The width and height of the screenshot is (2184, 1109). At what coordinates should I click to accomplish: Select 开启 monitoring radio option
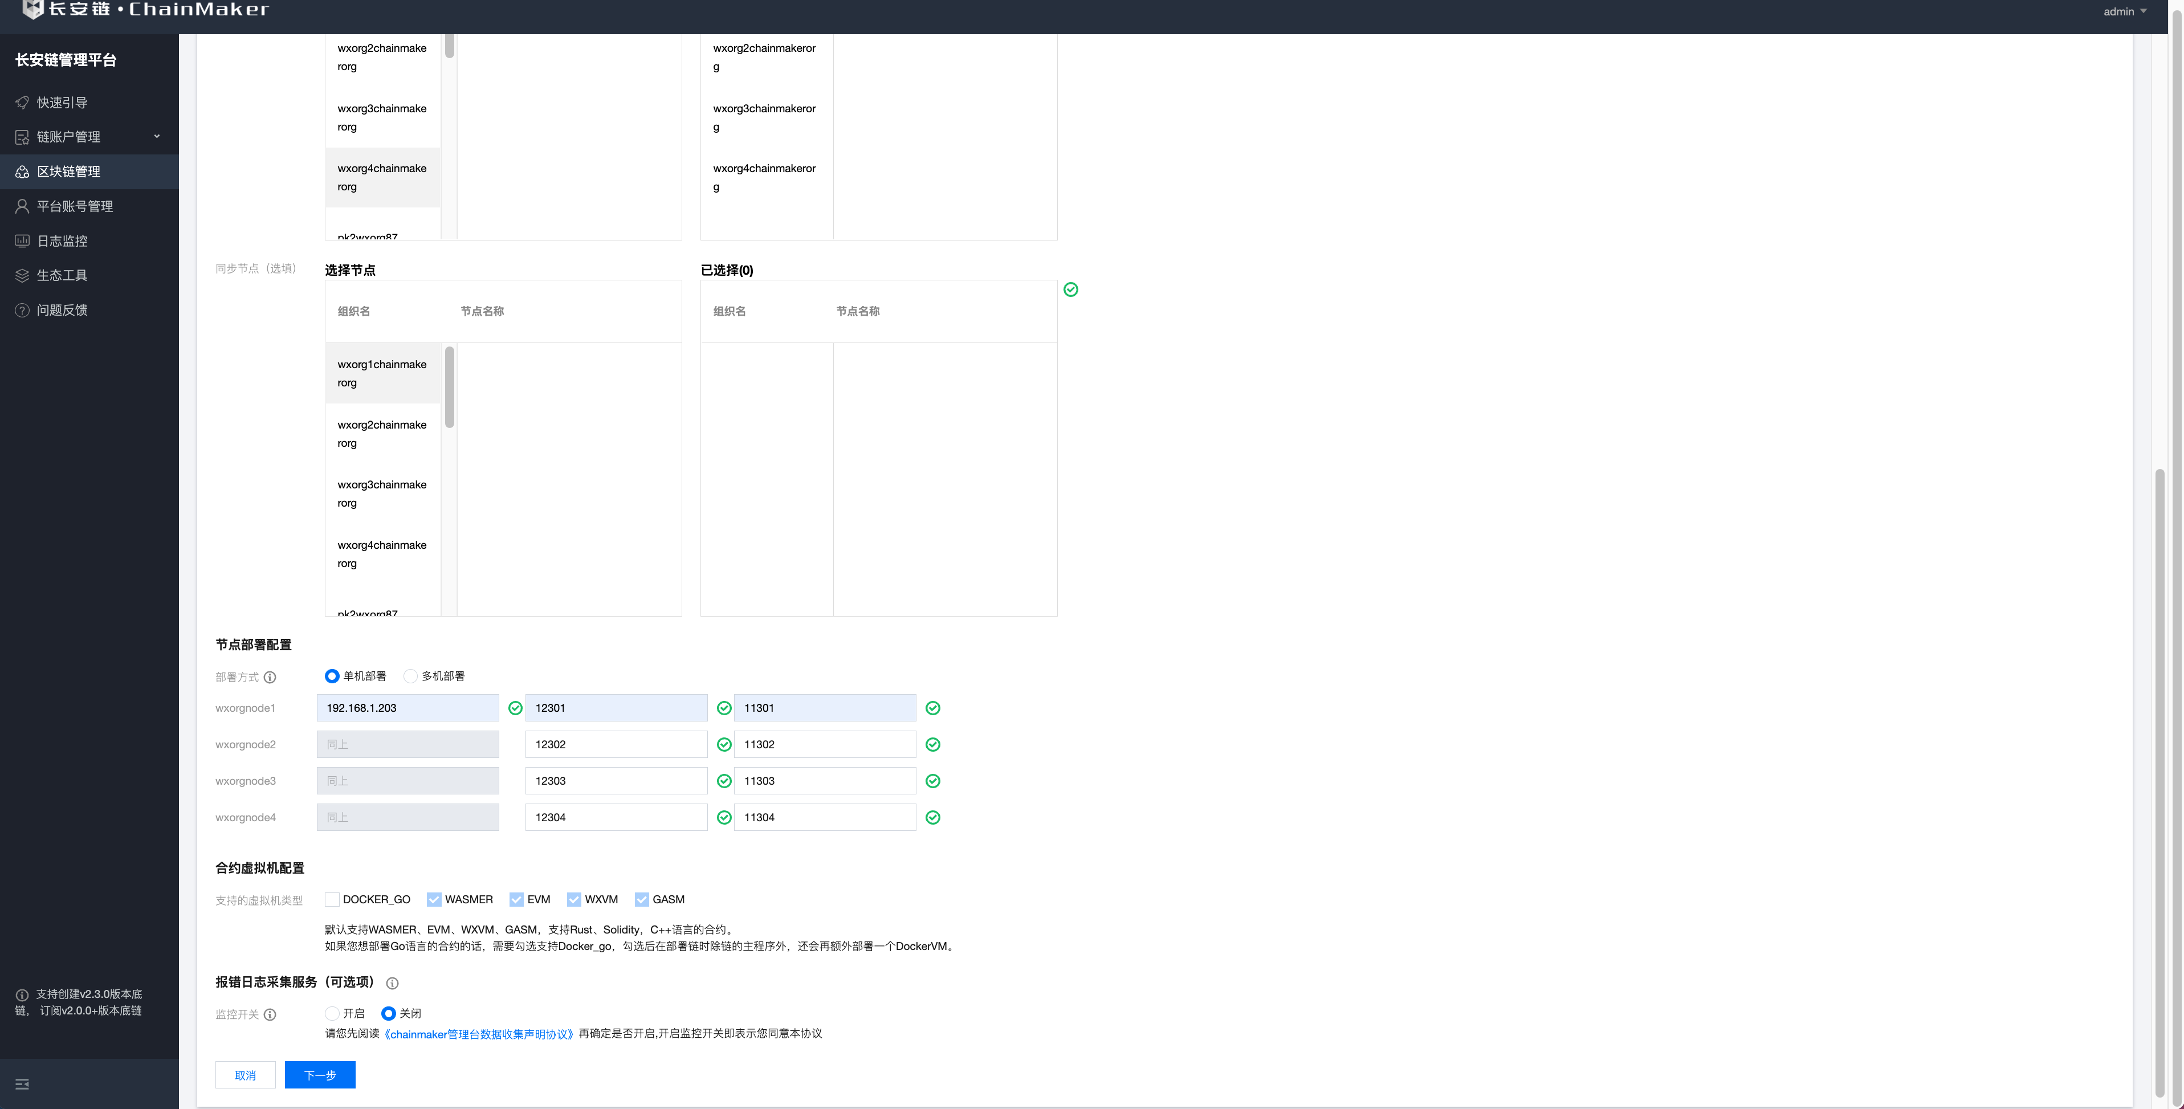tap(332, 1013)
